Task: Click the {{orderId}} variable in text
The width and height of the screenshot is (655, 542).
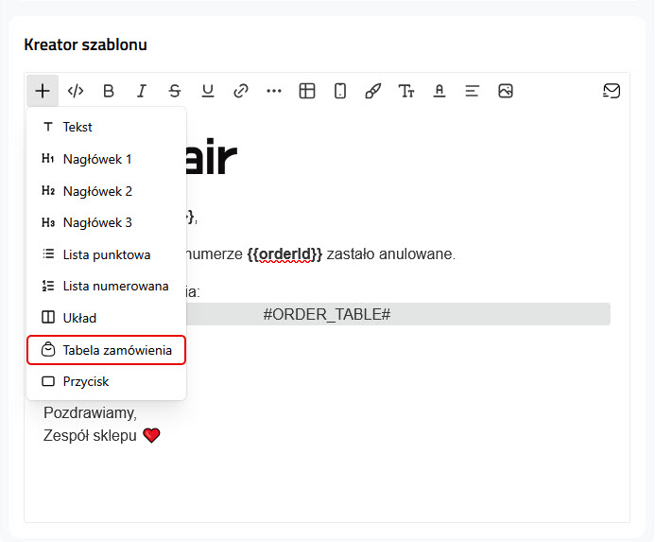Action: (284, 254)
